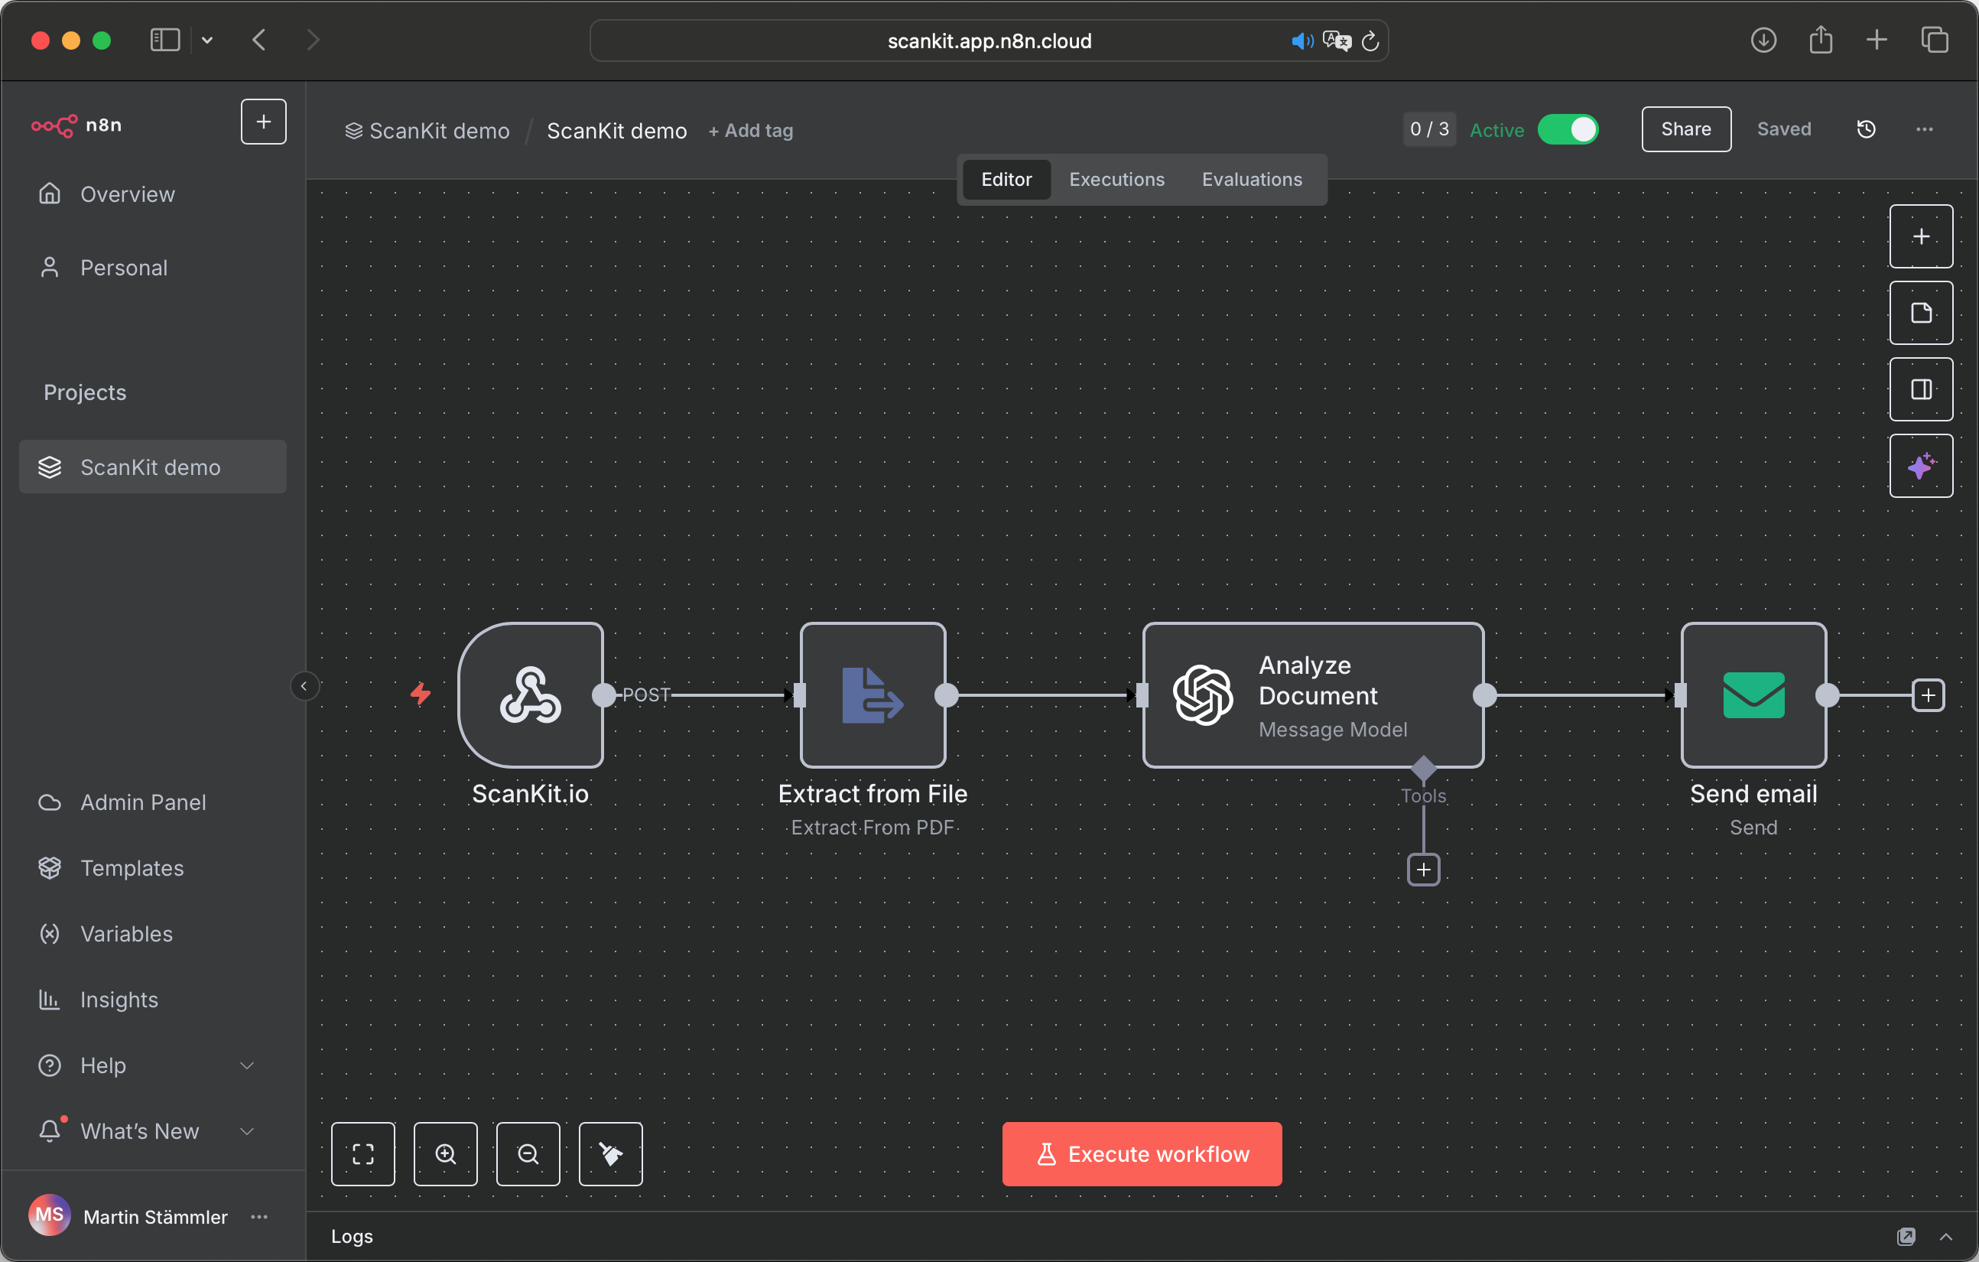Go to ScanKit demo project breadcrumb
This screenshot has width=1979, height=1262.
427,131
